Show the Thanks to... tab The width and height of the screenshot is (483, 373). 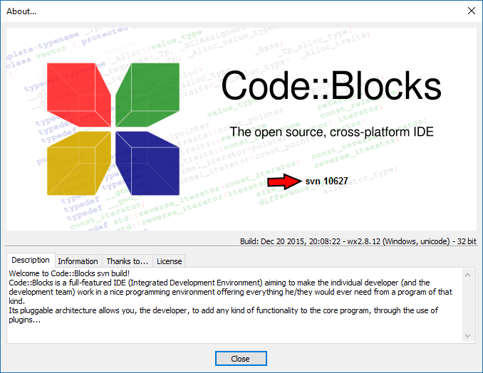tap(127, 261)
